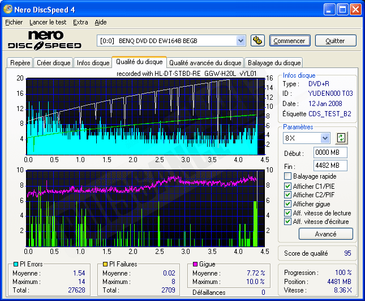
Task: Switch to the Infos disque tab
Action: [93, 63]
